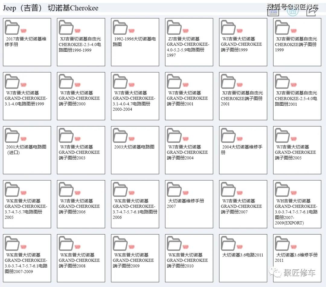Open WJ GRAND-CHEROKEE端子图册2000 folder icon

tap(66, 81)
